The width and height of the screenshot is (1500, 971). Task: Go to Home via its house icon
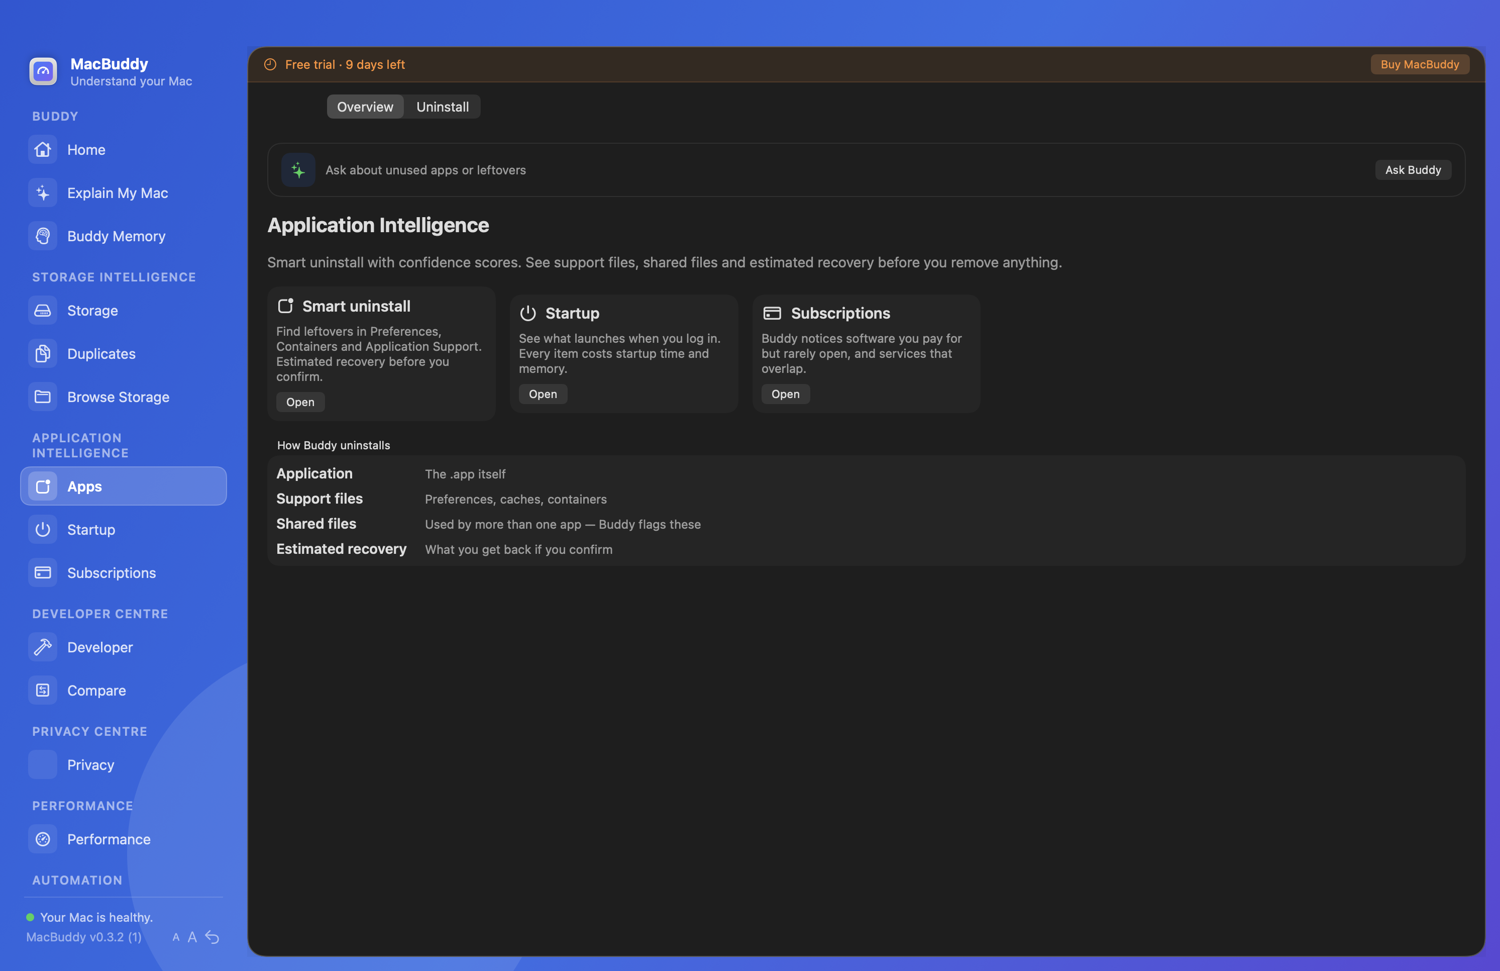43,149
